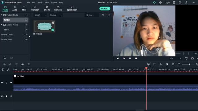The height and width of the screenshot is (111, 198).
Task: Open the mail message icon
Action: [x=180, y=2]
